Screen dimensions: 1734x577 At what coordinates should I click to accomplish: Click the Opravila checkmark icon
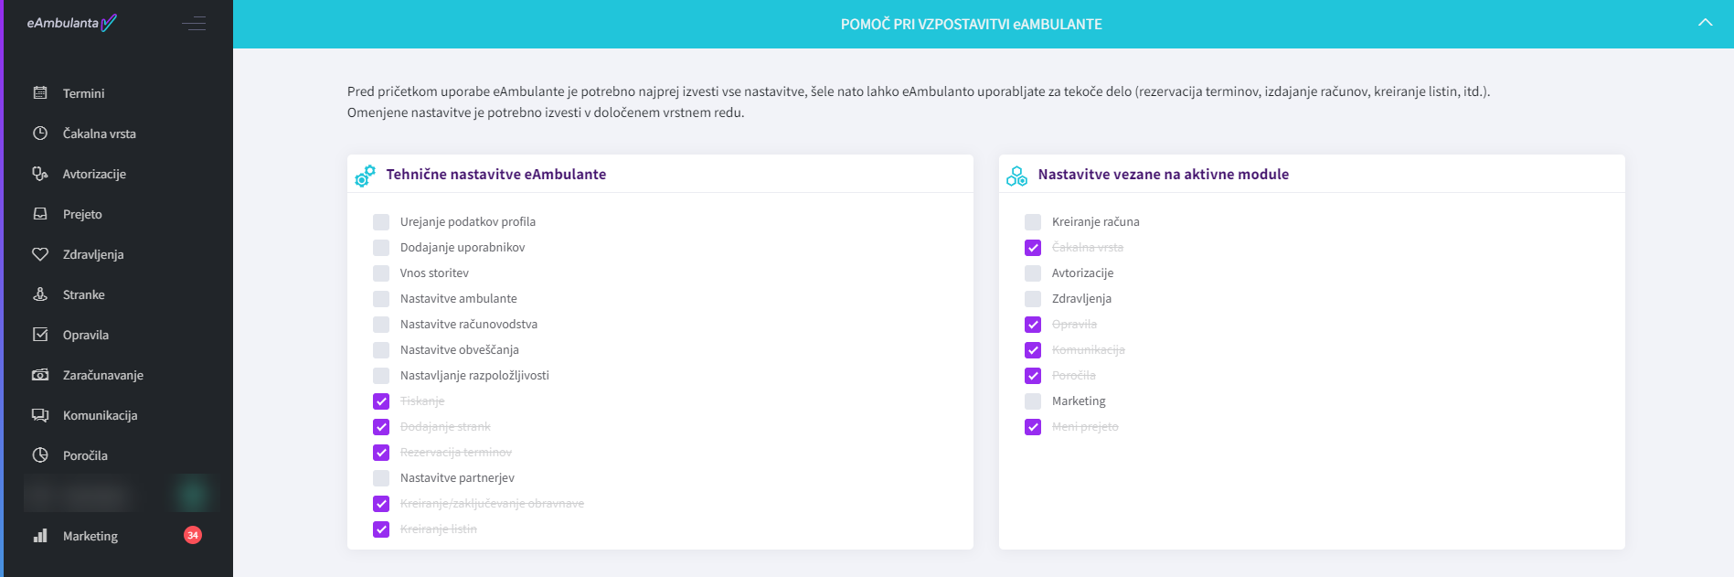(40, 335)
